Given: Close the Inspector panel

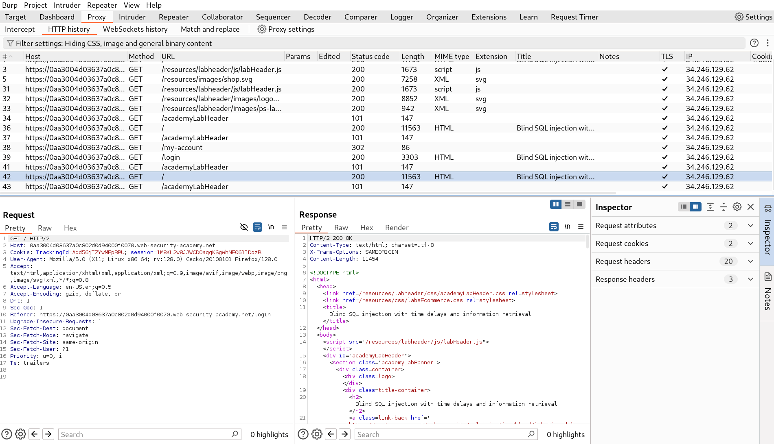Looking at the screenshot, I should point(751,207).
